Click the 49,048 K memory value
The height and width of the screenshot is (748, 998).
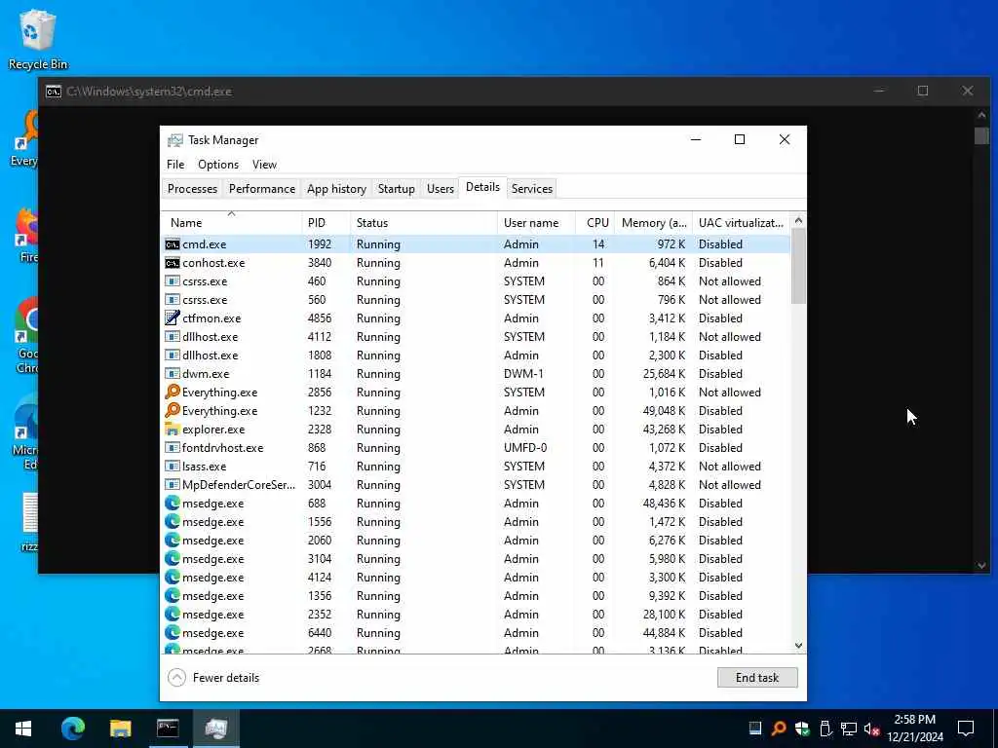tap(664, 411)
